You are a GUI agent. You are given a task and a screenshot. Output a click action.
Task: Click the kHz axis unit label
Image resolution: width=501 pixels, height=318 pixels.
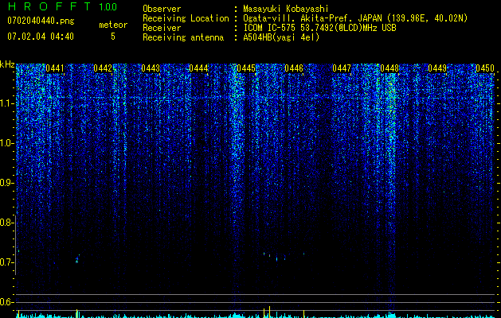[x=7, y=64]
